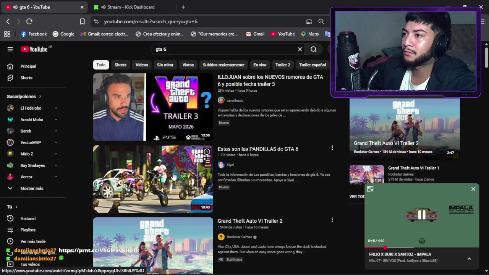Select the Todo filter chip

point(101,65)
